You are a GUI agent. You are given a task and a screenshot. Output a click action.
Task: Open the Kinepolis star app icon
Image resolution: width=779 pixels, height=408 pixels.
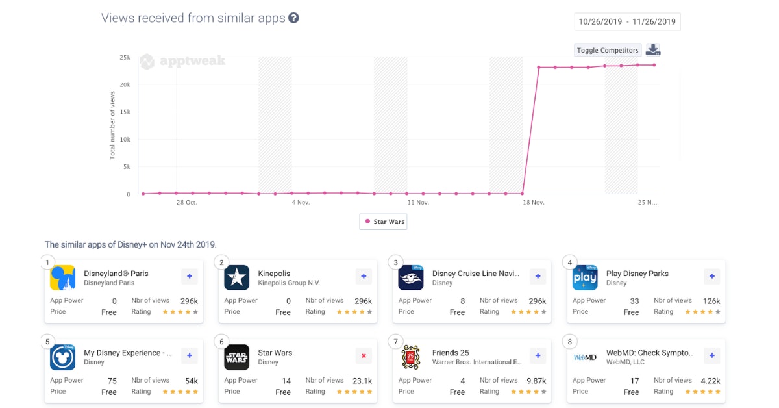pyautogui.click(x=237, y=277)
